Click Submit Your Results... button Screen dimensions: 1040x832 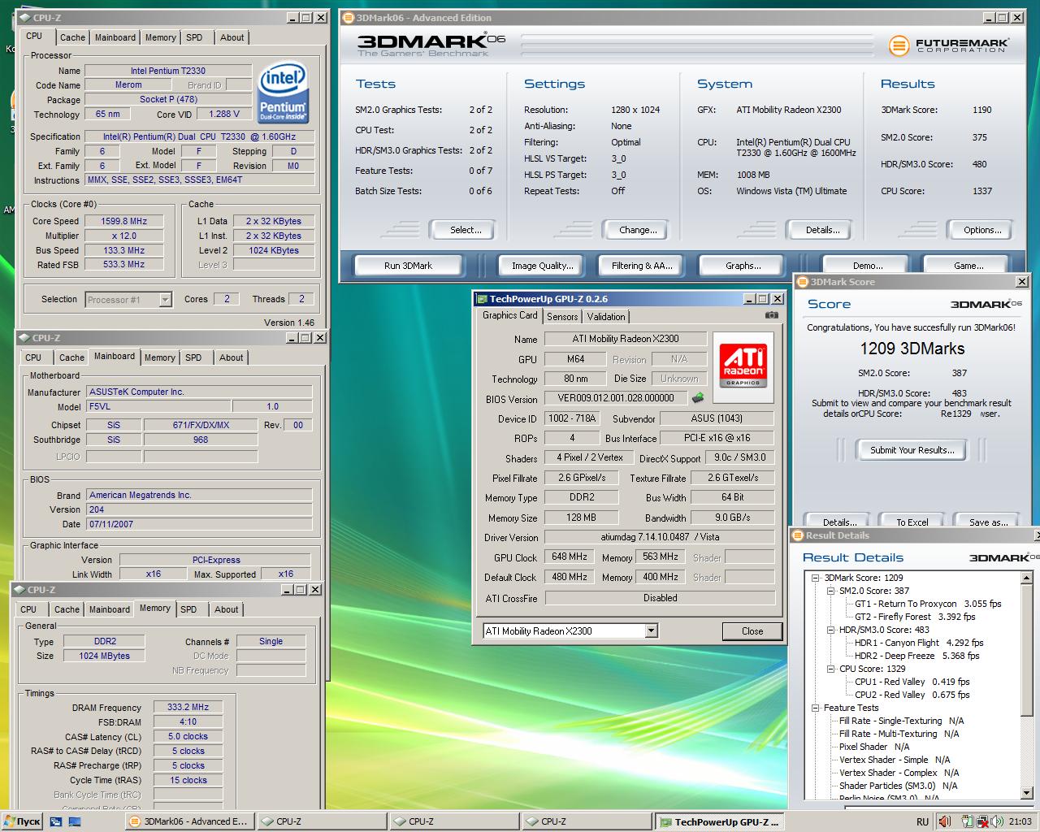(912, 450)
